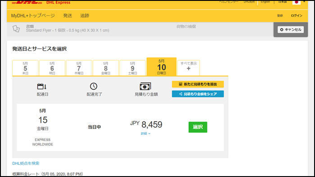315x177 pixels.
Task: Click the Standard Flyer package description
Action: [67, 31]
